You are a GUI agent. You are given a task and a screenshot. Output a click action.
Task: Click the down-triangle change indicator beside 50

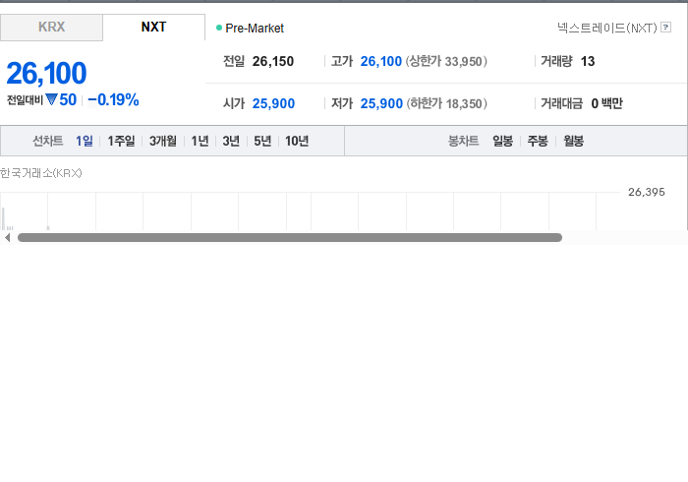(x=51, y=99)
